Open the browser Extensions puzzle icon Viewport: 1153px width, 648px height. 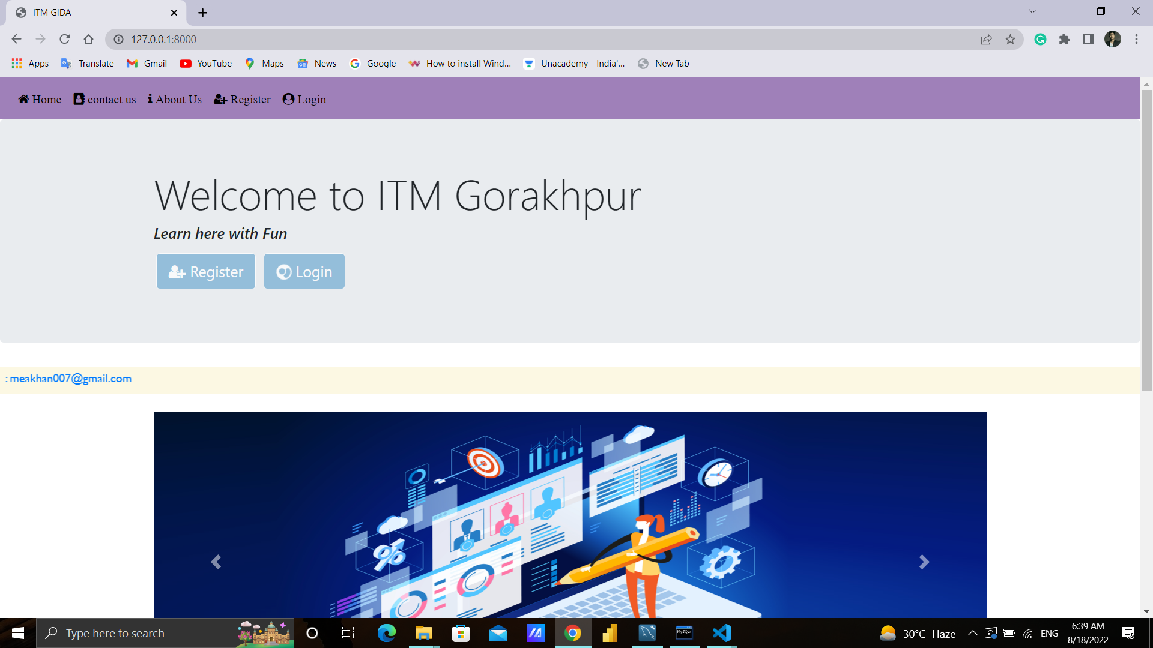tap(1064, 39)
